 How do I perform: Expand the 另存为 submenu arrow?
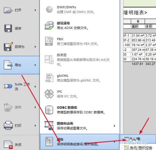tap(35, 47)
